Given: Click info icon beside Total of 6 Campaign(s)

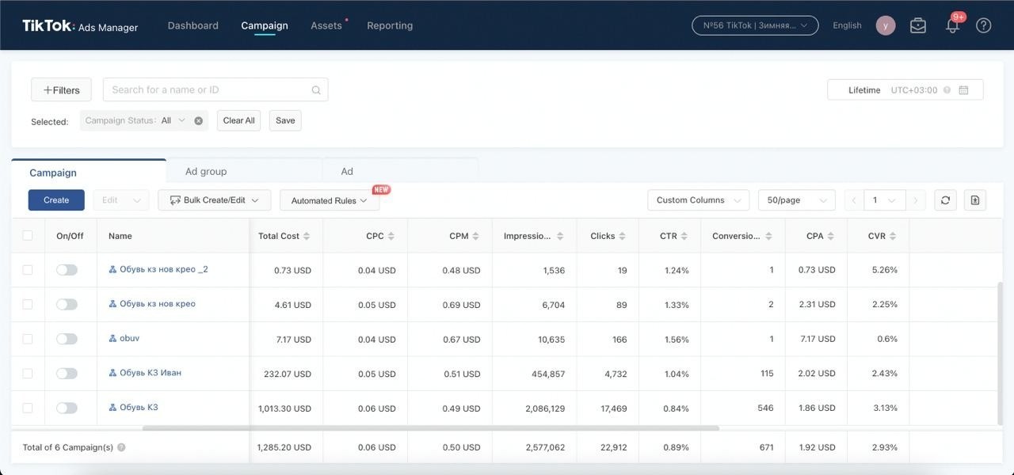Looking at the screenshot, I should click(121, 447).
